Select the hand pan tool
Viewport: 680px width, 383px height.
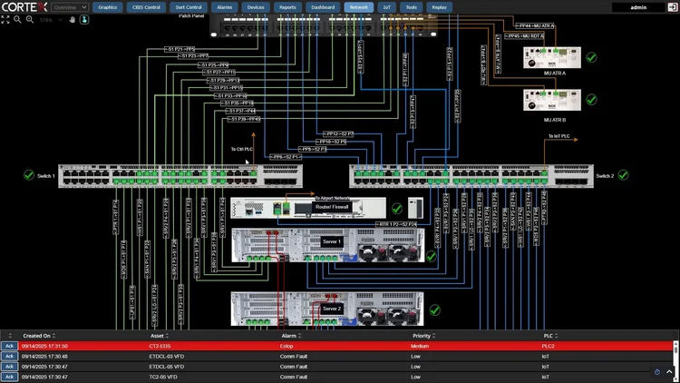(72, 20)
